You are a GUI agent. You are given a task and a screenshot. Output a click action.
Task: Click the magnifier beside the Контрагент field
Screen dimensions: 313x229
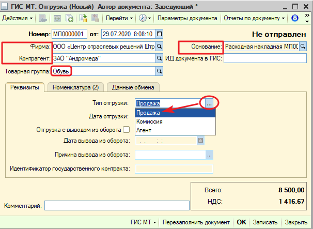click(159, 58)
